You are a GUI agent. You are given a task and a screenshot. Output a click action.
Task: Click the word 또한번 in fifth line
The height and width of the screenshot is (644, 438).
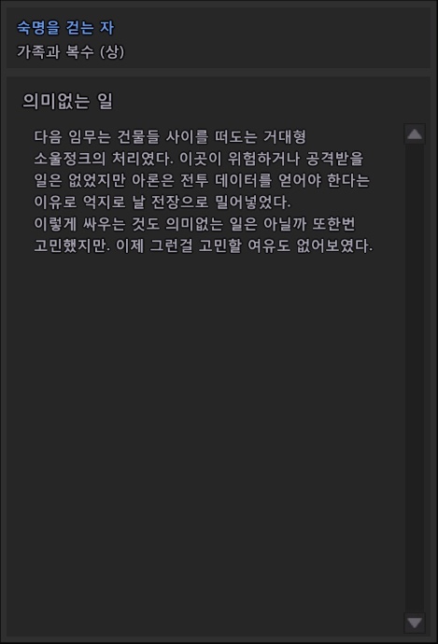(x=333, y=224)
